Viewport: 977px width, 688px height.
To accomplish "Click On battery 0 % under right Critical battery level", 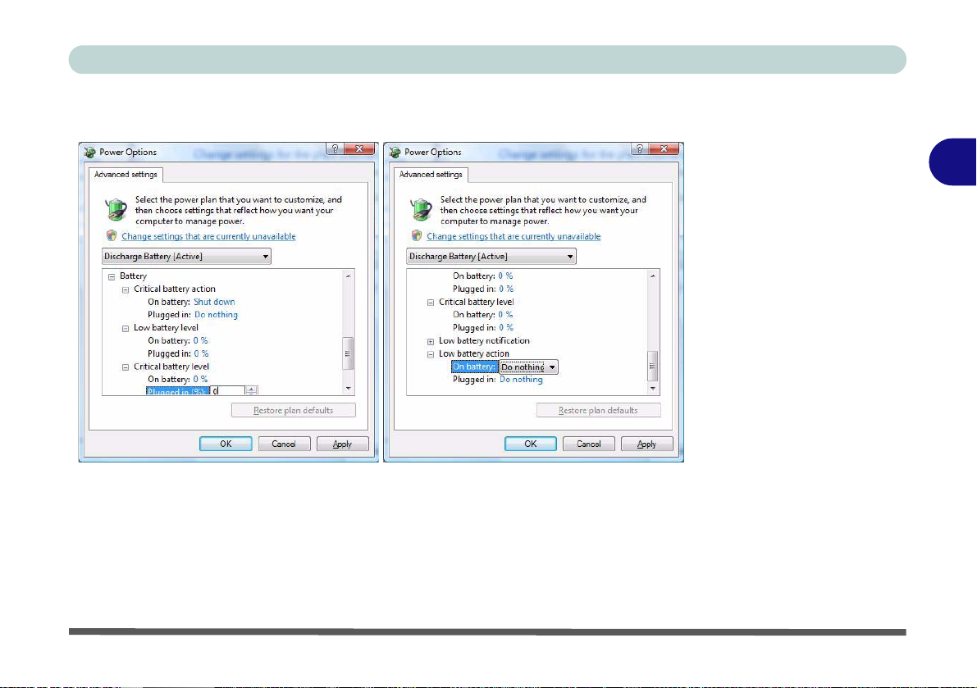I will tap(505, 314).
